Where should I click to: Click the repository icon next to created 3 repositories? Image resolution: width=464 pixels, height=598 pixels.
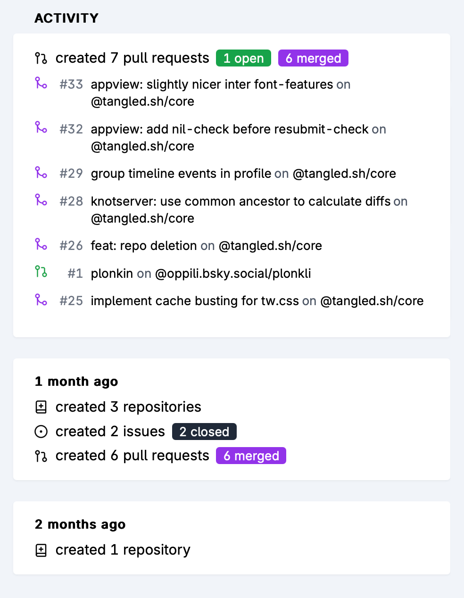[x=41, y=407]
